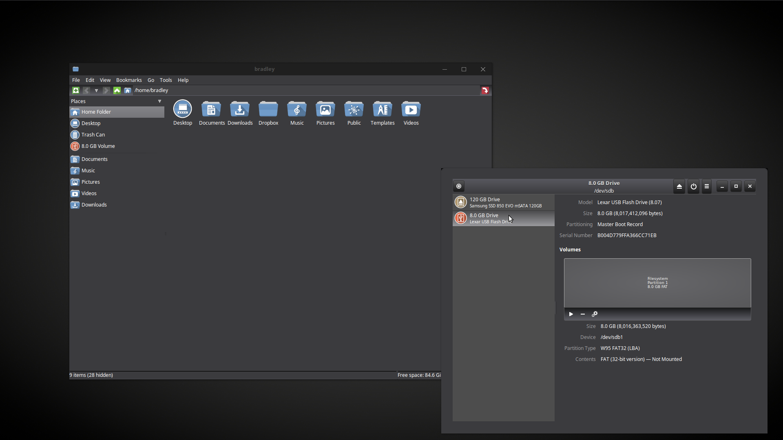Image resolution: width=783 pixels, height=440 pixels.
Task: Select the 120 GB Drive entry
Action: 503,202
